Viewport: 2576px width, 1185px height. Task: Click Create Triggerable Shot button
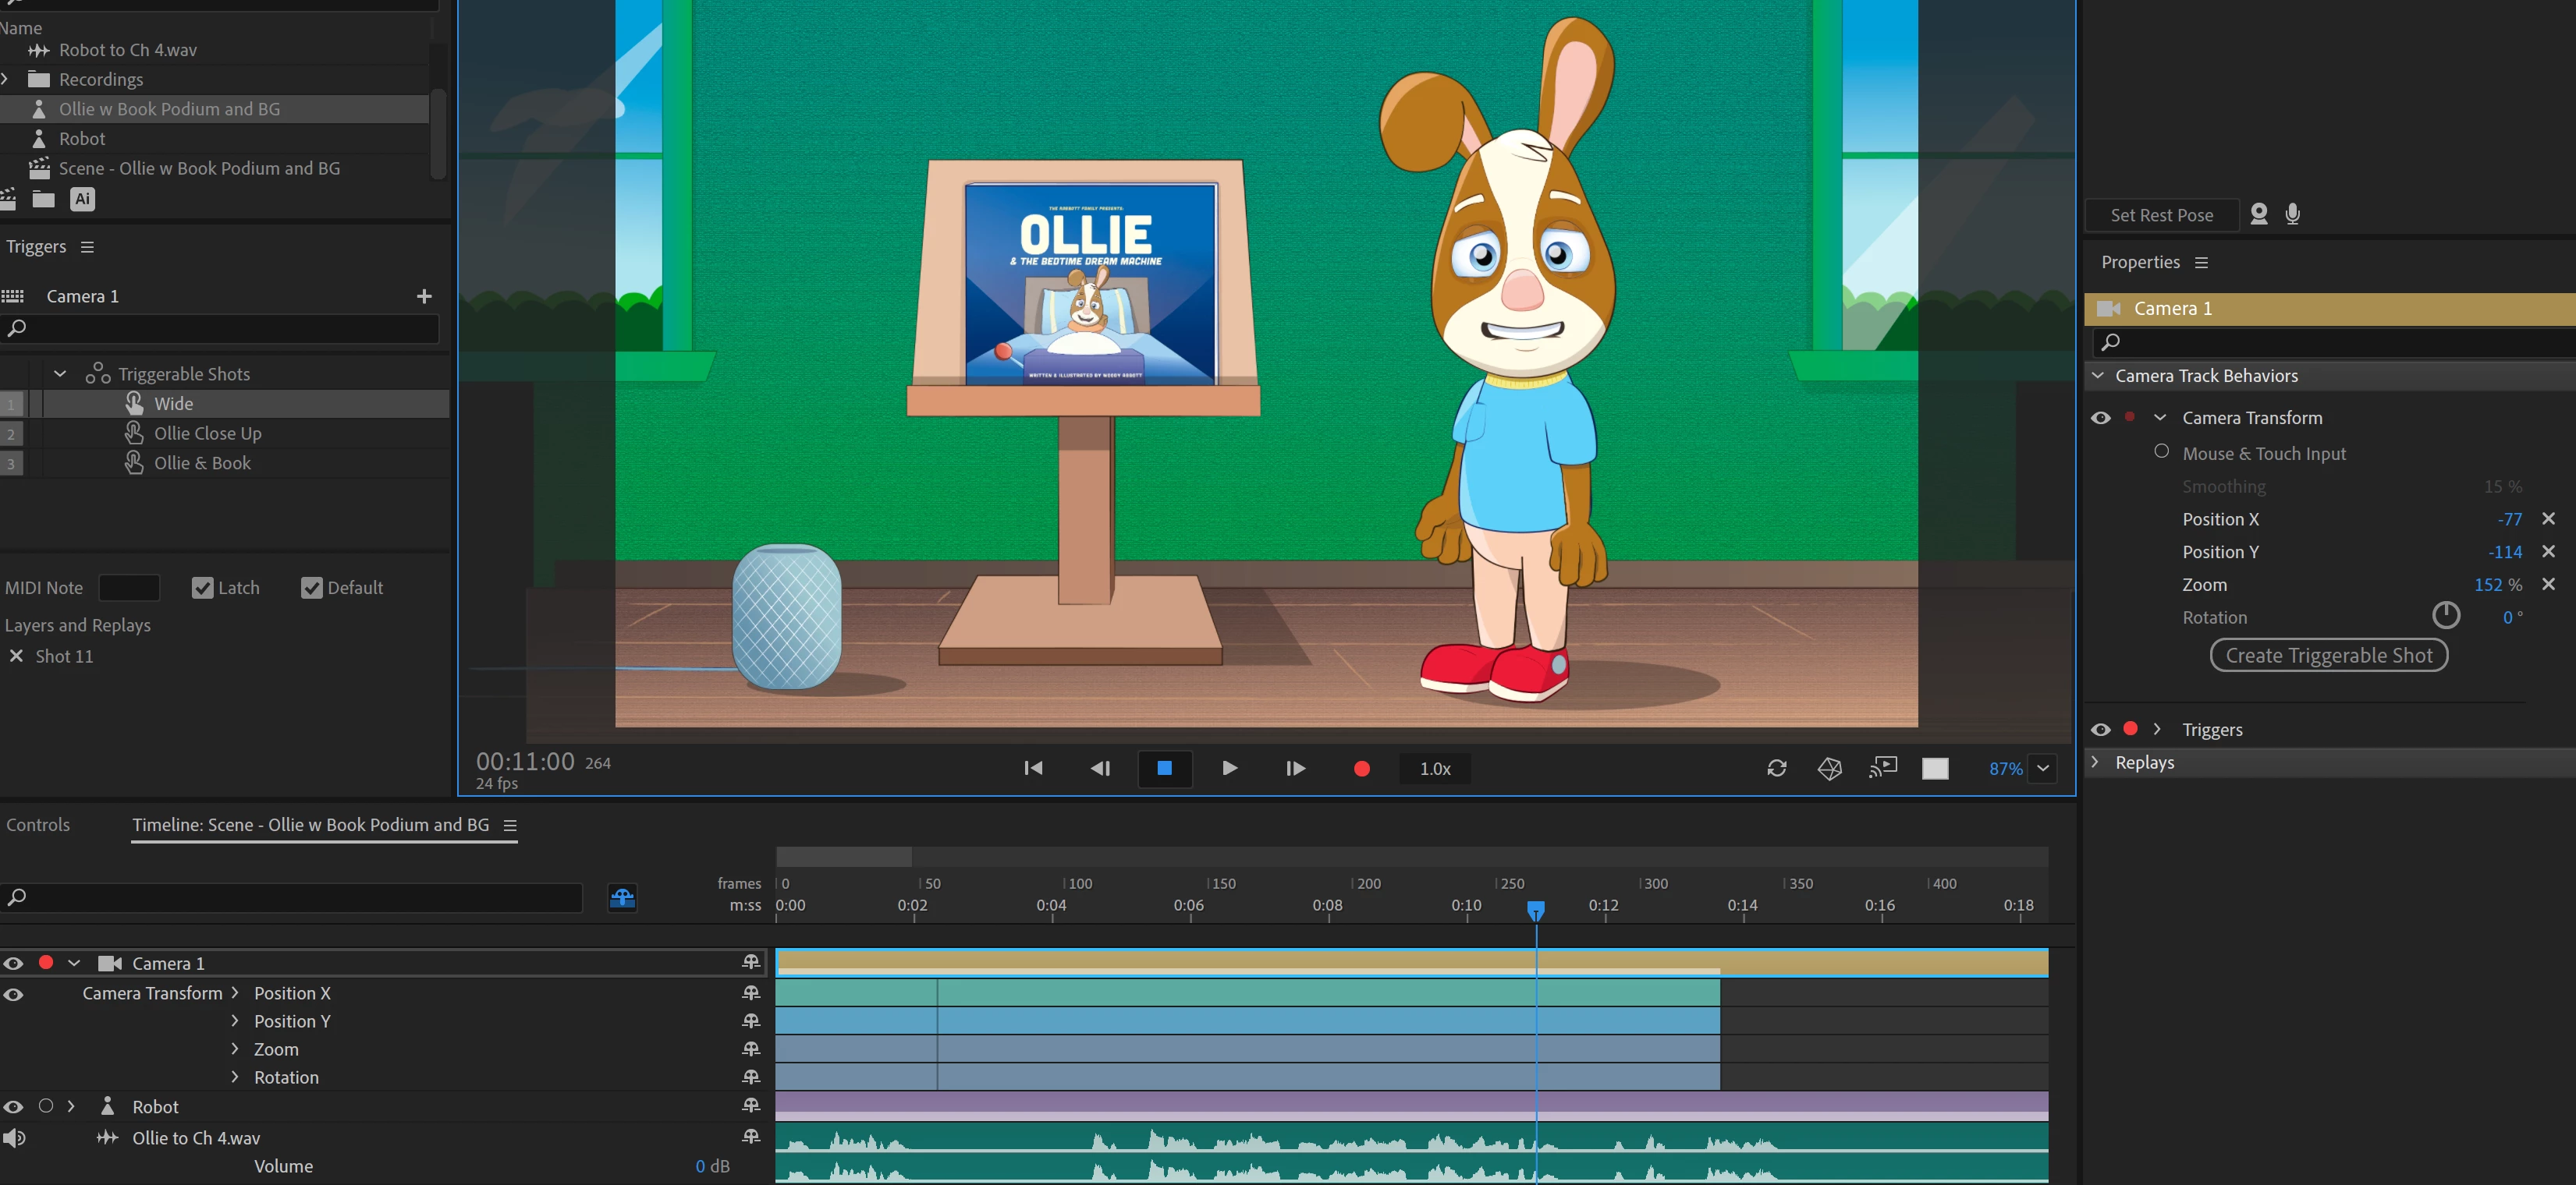point(2328,656)
